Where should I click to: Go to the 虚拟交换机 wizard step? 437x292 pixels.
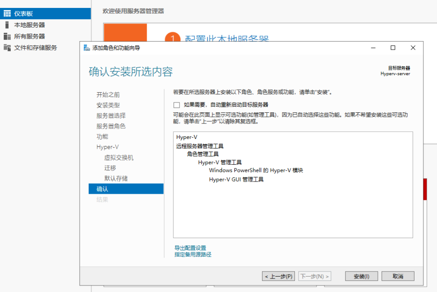point(119,158)
